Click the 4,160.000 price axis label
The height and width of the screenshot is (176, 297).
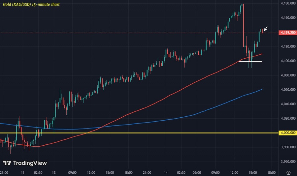[287, 18]
